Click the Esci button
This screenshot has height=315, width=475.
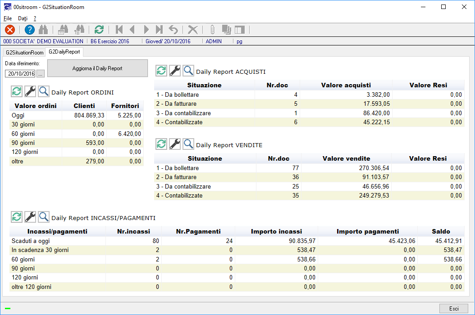coord(454,308)
